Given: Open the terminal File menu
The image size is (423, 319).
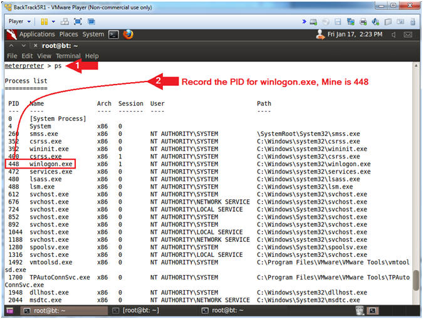Looking at the screenshot, I should pos(12,56).
